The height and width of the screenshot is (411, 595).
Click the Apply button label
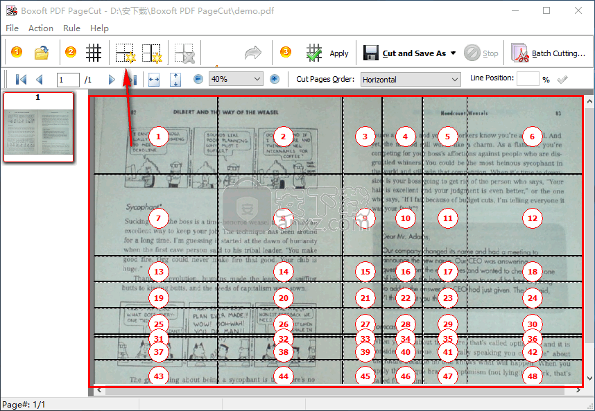coord(339,53)
